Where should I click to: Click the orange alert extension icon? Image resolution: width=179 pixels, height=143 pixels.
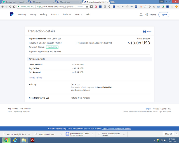pyautogui.click(x=176, y=7)
